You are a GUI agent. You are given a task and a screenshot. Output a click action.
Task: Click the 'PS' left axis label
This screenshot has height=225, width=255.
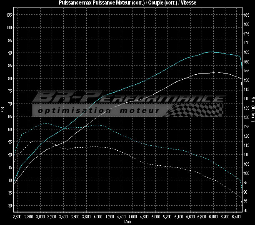[x=2, y=110]
